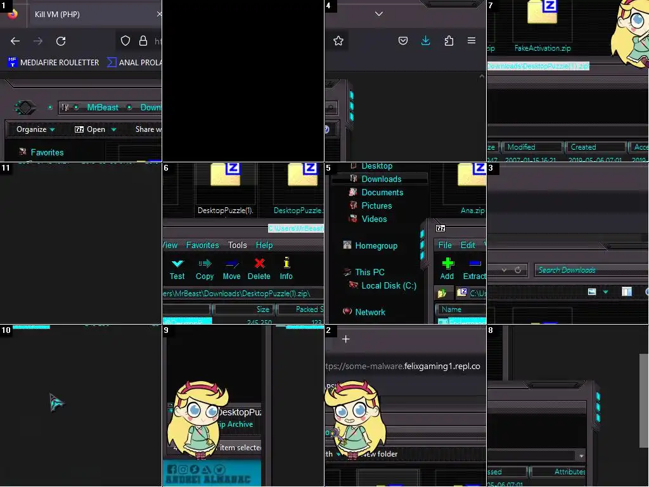The height and width of the screenshot is (487, 649).
Task: Open the Firefox hamburger application menu
Action: 472,41
